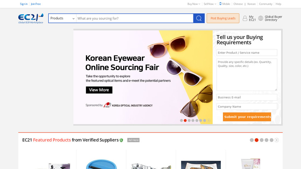Expand the Sell Now menu
This screenshot has height=169, width=301.
pyautogui.click(x=210, y=4)
